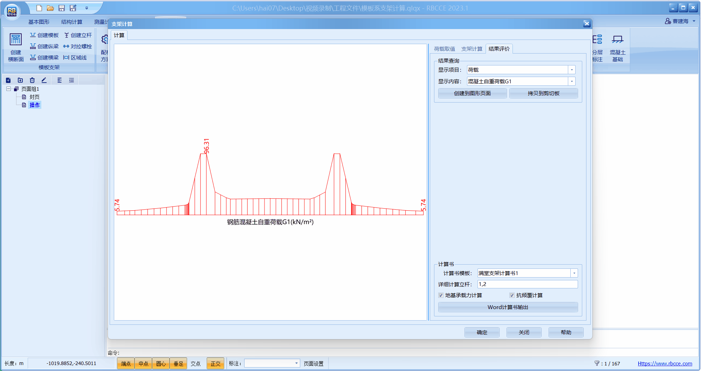701x371 pixels.
Task: Click the 创建到图形页面 button
Action: pos(472,93)
